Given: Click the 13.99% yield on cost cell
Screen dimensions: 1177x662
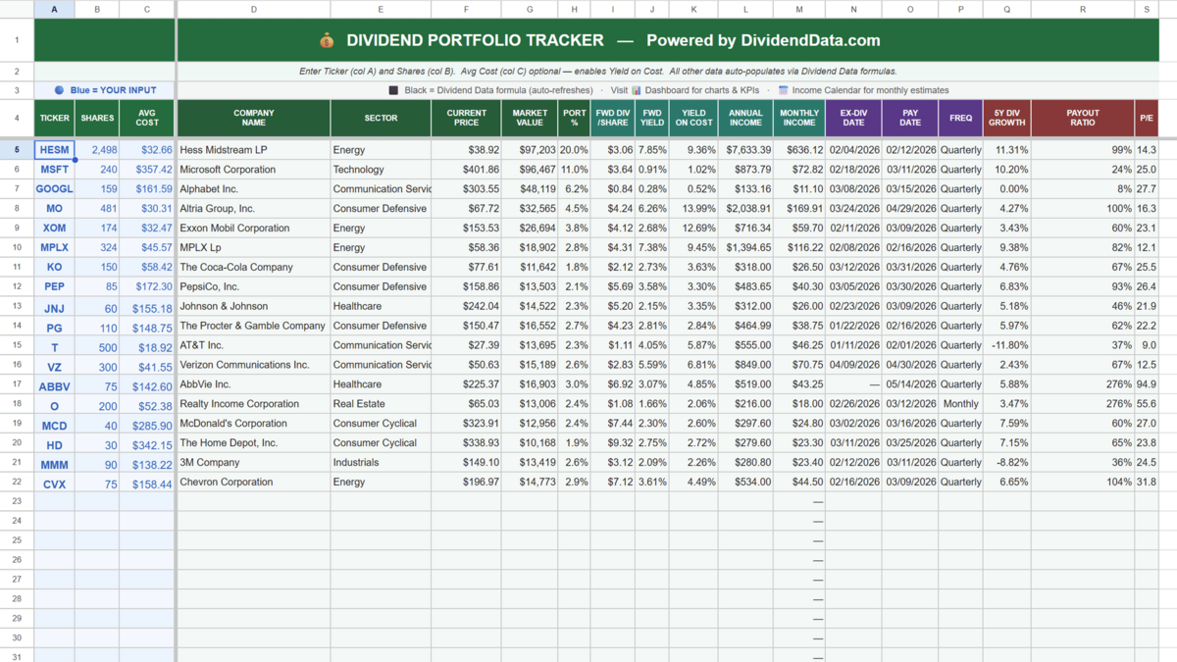Looking at the screenshot, I should coord(693,209).
